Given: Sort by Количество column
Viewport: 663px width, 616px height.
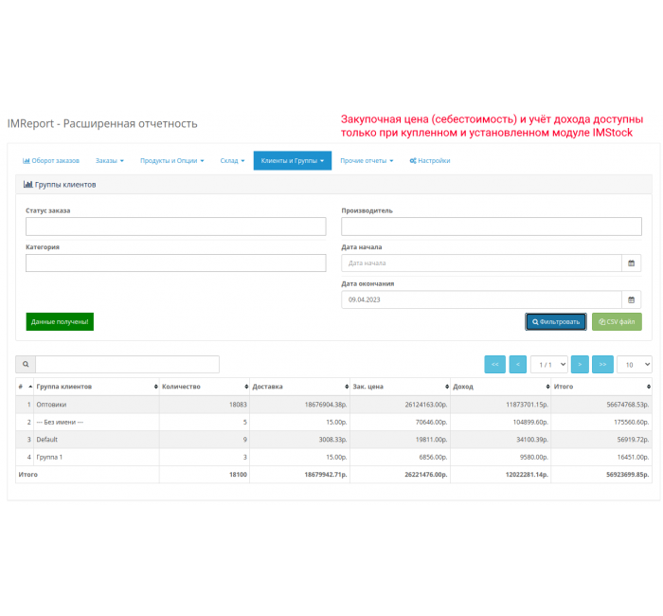Looking at the screenshot, I should pos(205,387).
